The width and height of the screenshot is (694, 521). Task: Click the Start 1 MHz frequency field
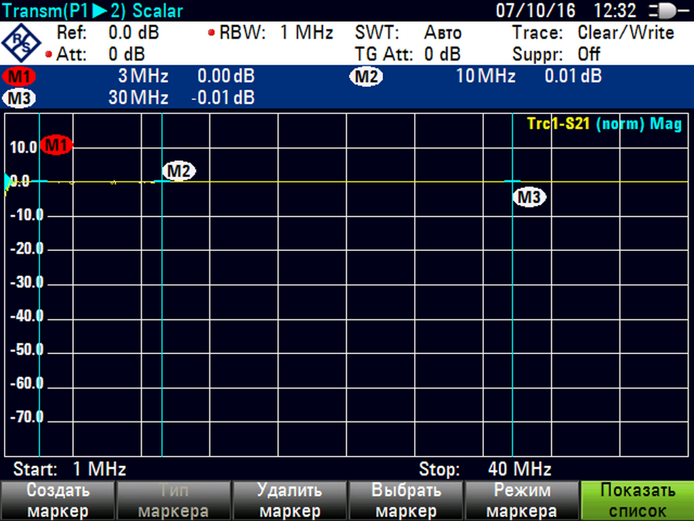pyautogui.click(x=70, y=469)
